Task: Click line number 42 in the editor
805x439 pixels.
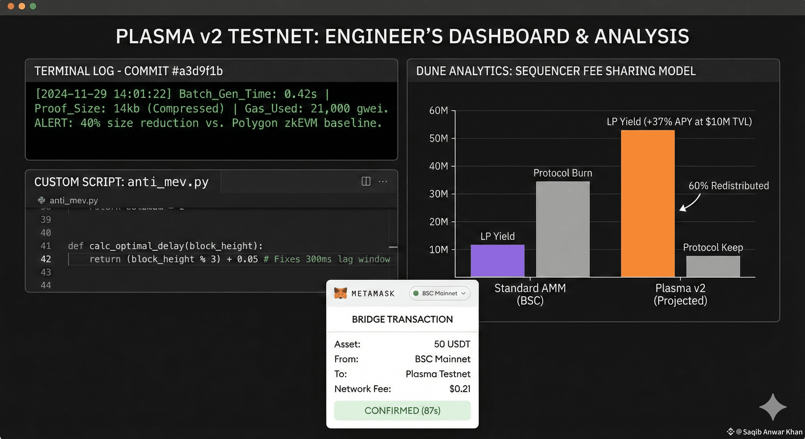Action: click(46, 259)
